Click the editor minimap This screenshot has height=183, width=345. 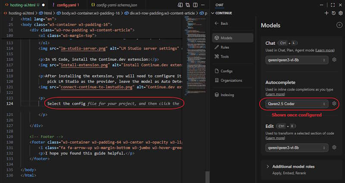tap(195, 55)
